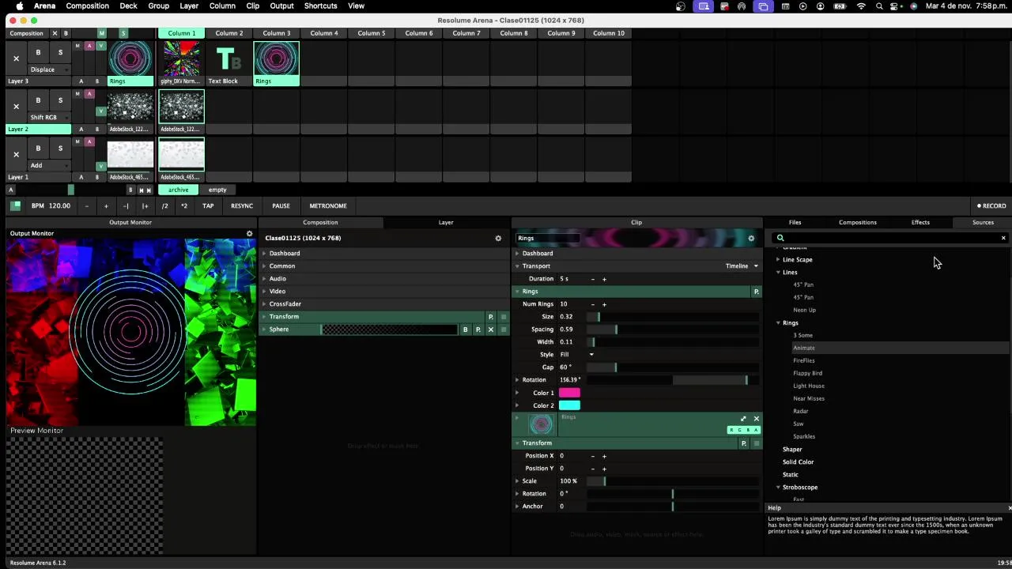This screenshot has width=1012, height=569.
Task: Select the Flappy Bird source
Action: point(808,373)
